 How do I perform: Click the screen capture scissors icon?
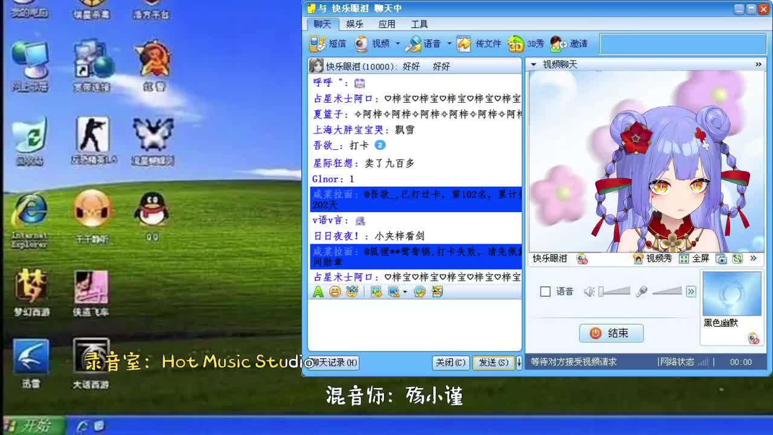coord(394,292)
